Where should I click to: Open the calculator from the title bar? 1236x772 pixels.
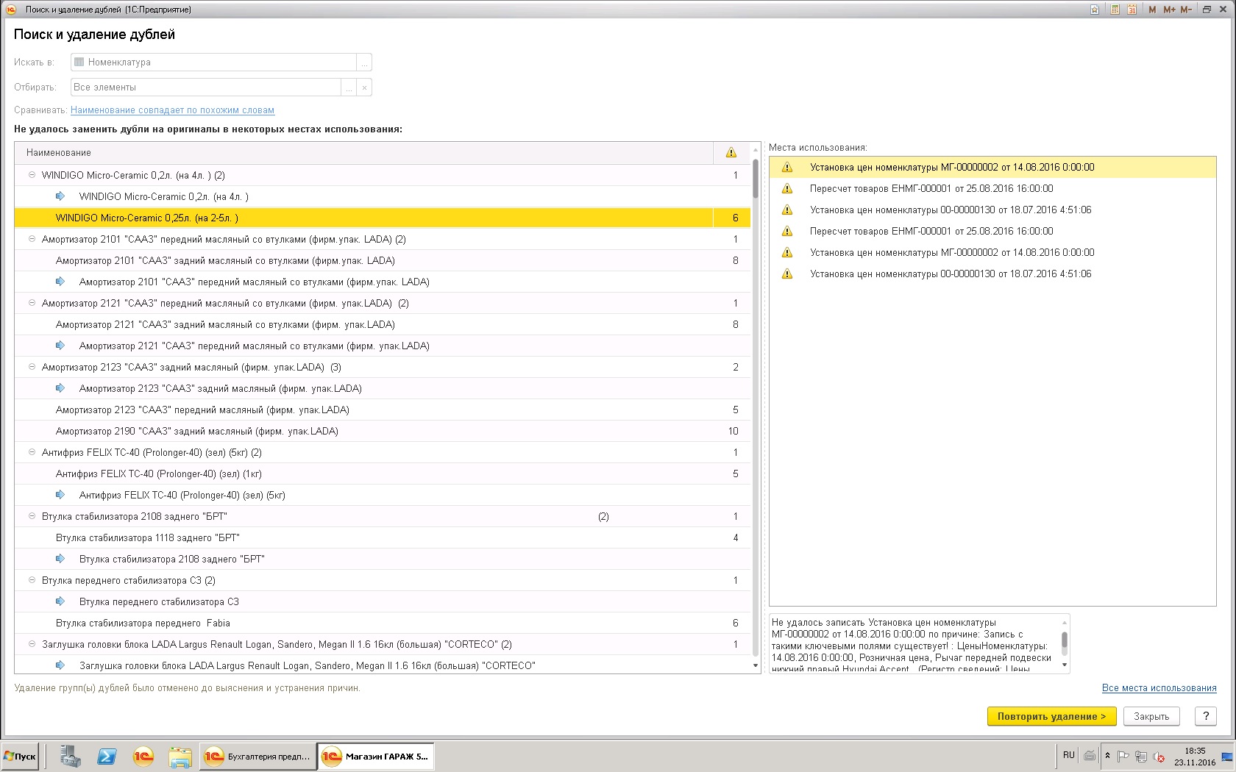pyautogui.click(x=1115, y=10)
